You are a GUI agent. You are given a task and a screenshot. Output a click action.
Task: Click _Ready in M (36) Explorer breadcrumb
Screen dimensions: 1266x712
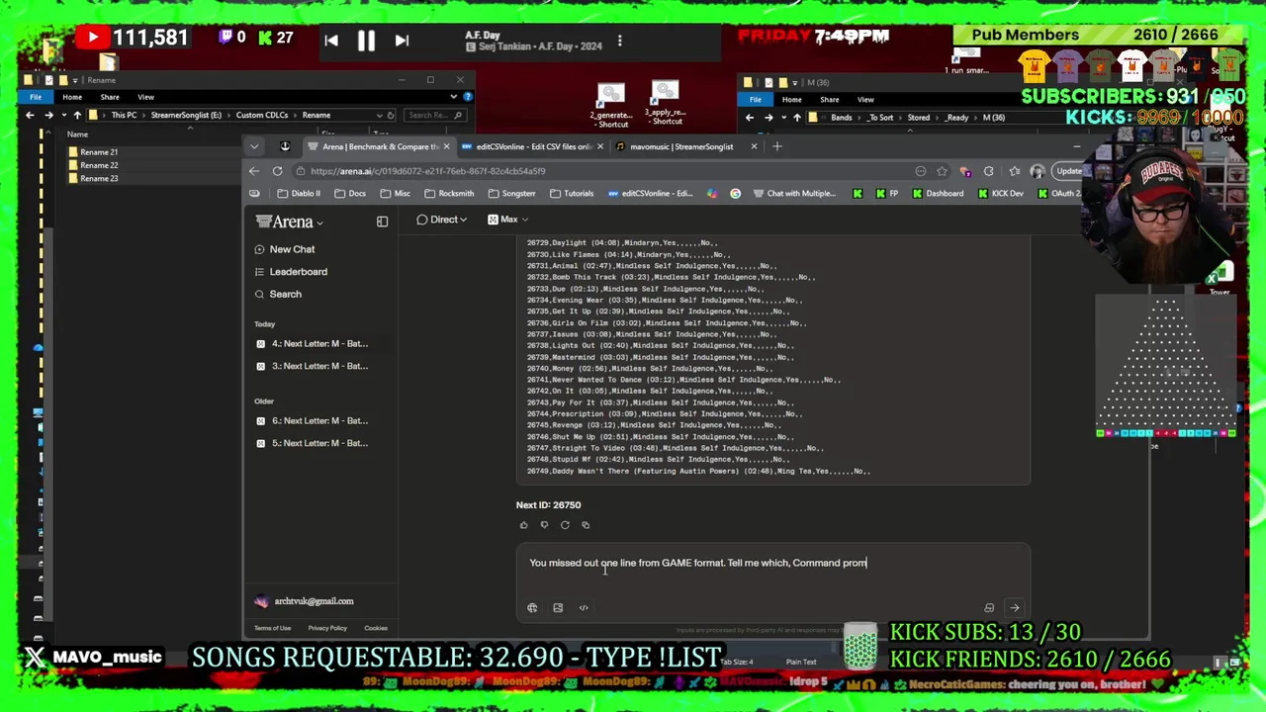pyautogui.click(x=956, y=118)
